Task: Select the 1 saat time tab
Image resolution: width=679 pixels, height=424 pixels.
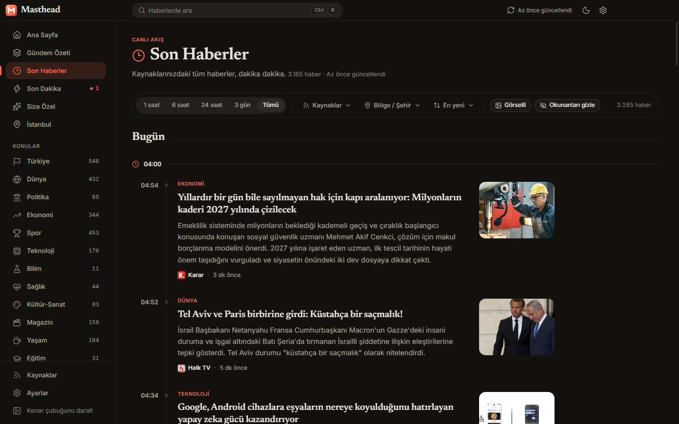Action: [152, 105]
